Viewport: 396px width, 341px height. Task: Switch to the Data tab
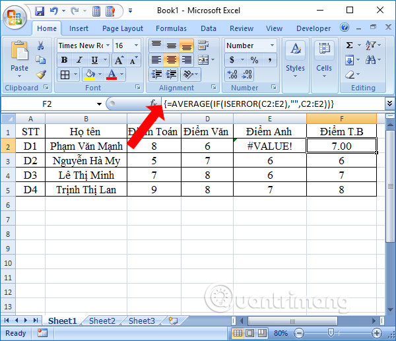pos(209,28)
